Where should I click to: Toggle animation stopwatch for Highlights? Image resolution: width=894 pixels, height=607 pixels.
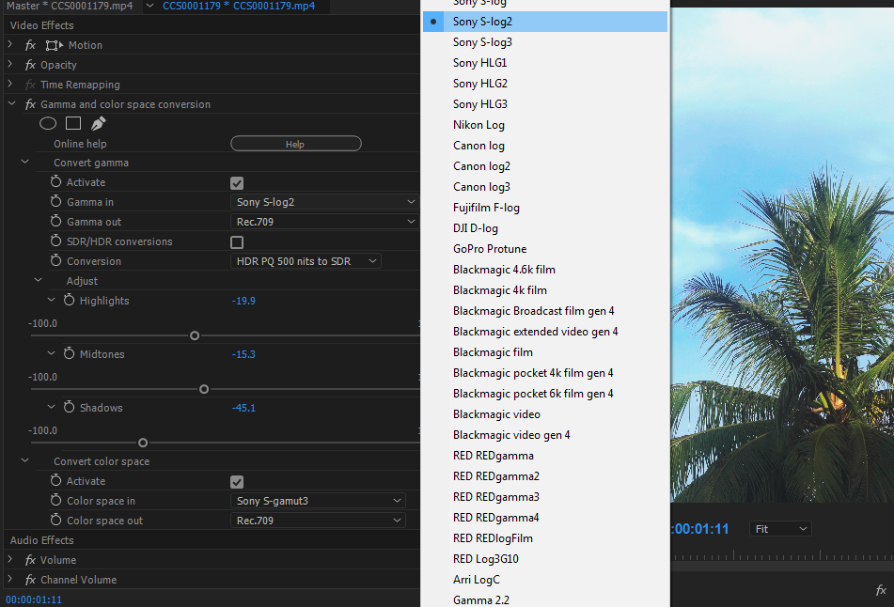69,300
